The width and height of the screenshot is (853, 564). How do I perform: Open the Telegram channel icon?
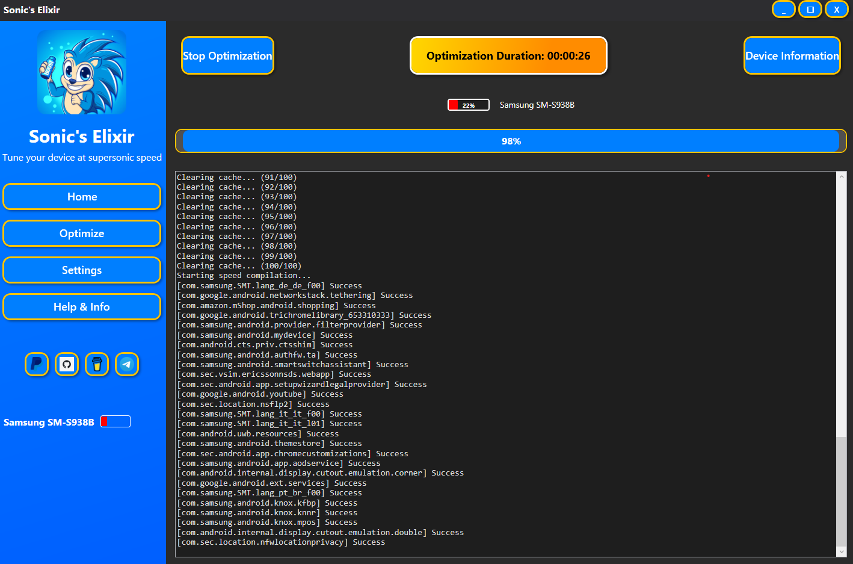(127, 364)
